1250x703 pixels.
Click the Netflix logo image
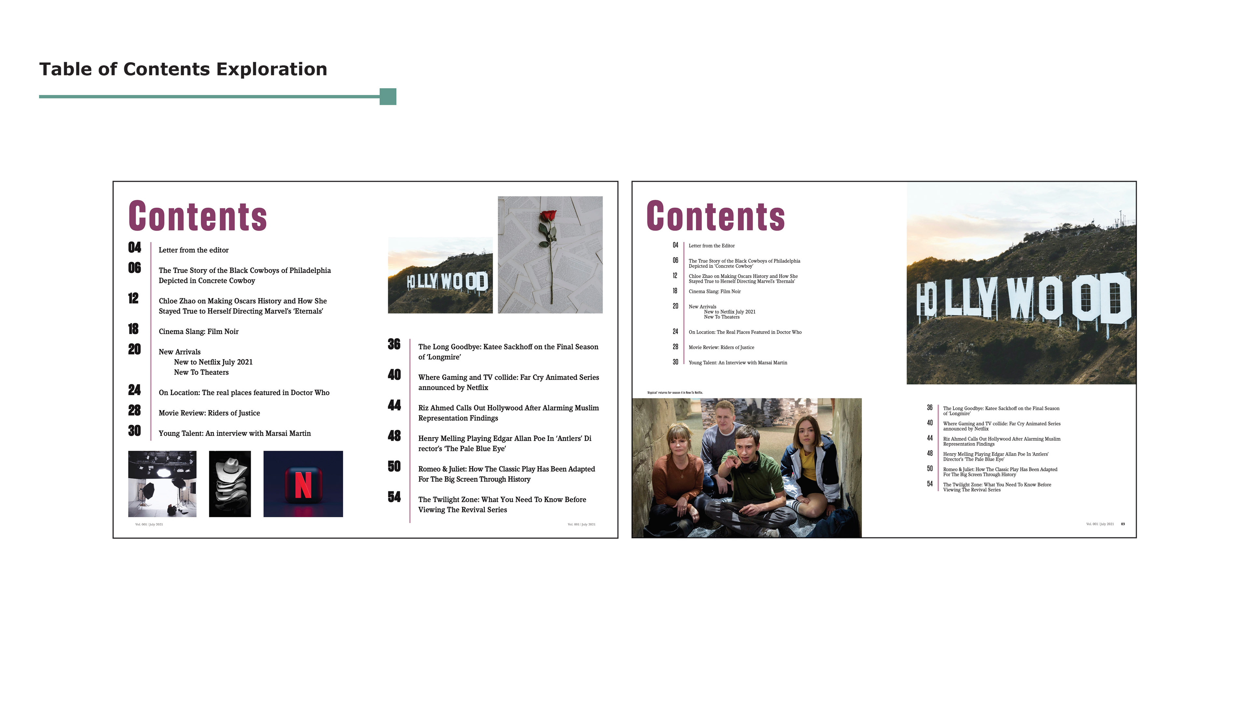(x=303, y=484)
